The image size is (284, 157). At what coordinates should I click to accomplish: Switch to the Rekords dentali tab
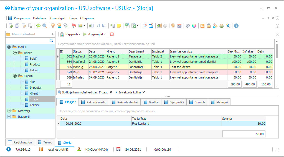(x=125, y=102)
